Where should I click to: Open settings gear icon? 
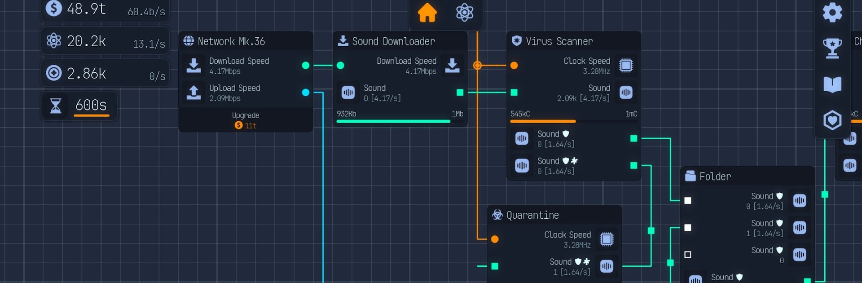[832, 13]
